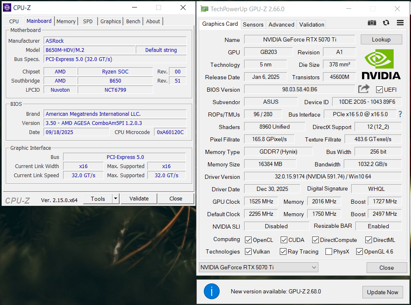The image size is (411, 305).
Task: Click the BIOS export share icon
Action: pos(364,89)
